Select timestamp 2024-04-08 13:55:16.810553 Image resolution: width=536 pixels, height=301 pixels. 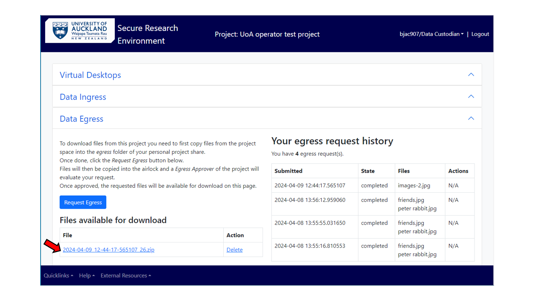[x=310, y=246]
